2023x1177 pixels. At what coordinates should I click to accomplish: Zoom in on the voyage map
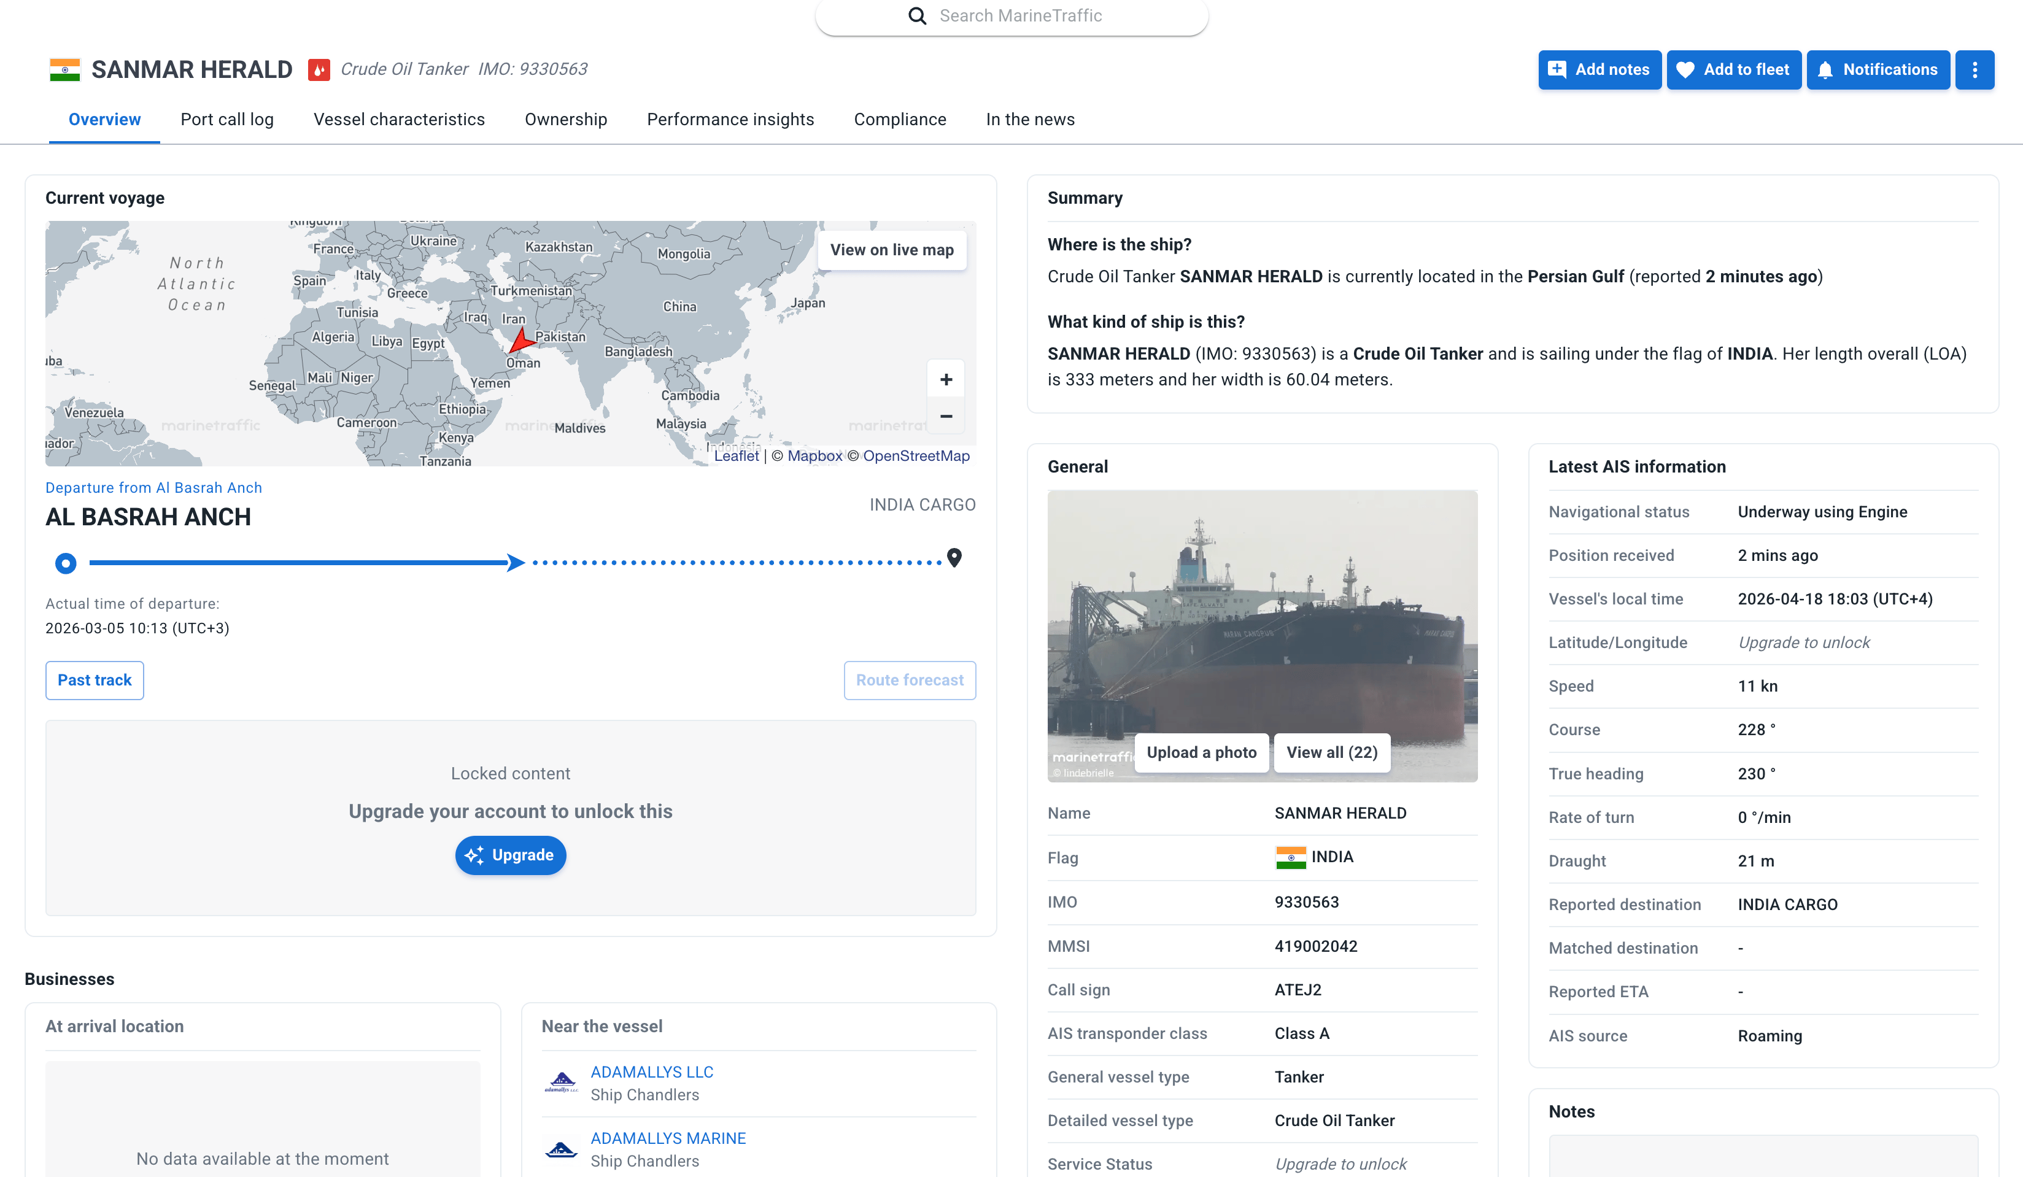pyautogui.click(x=946, y=380)
